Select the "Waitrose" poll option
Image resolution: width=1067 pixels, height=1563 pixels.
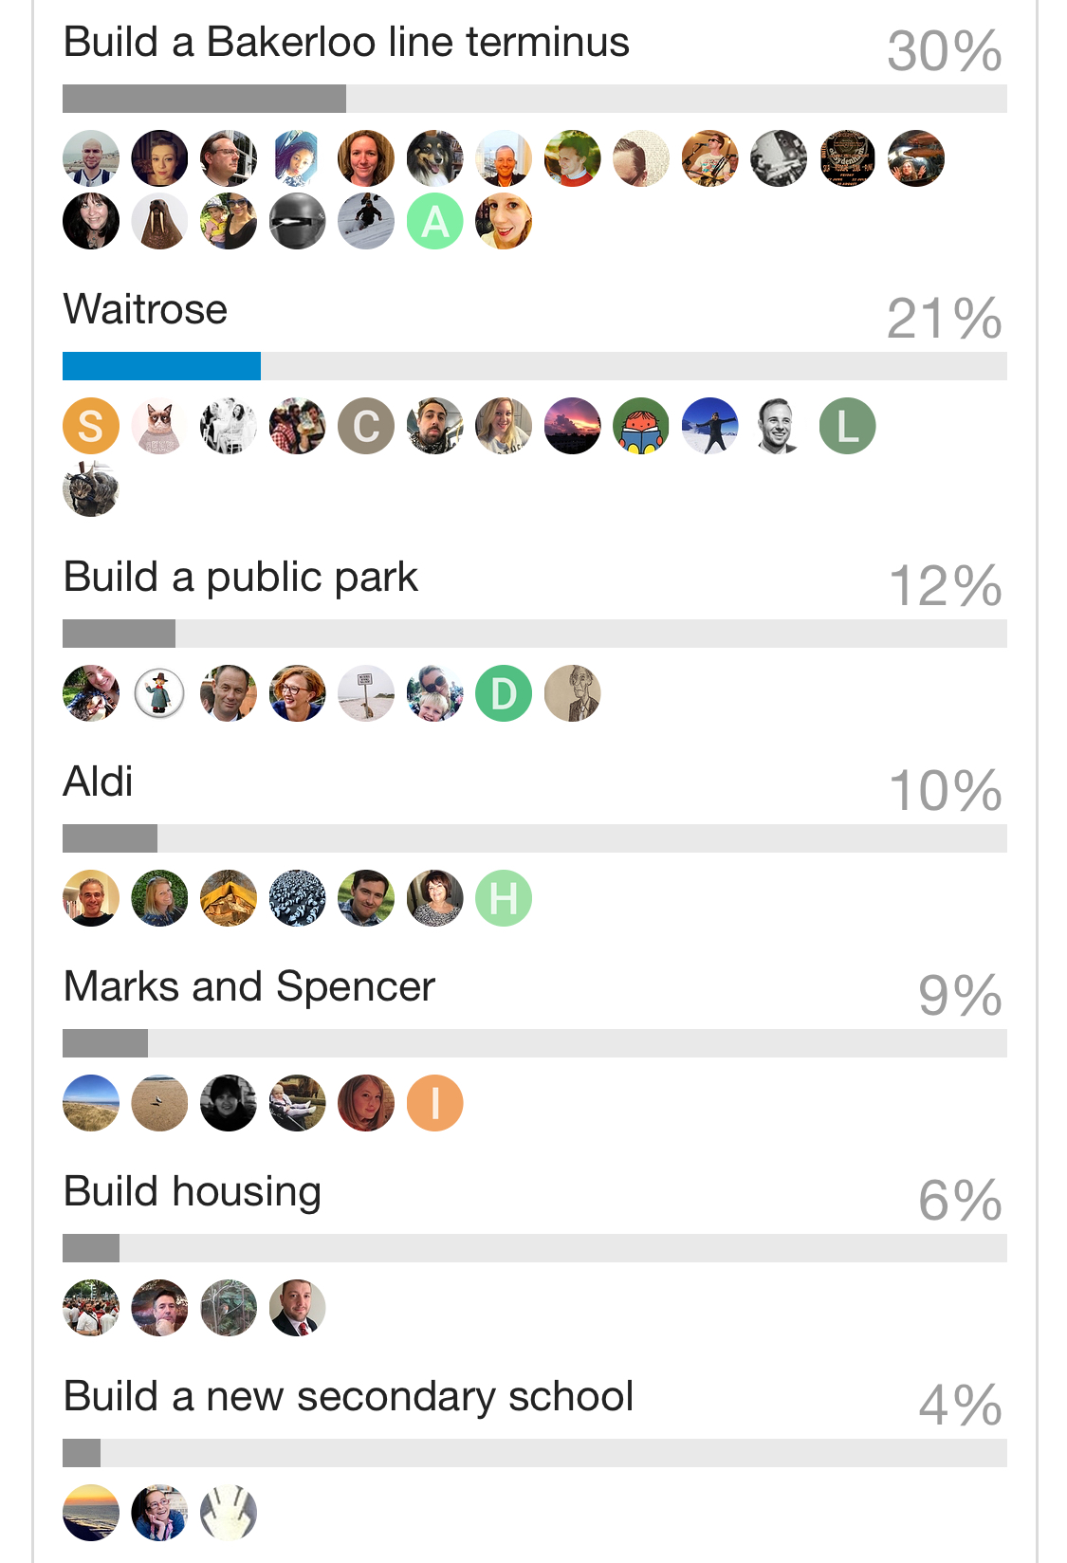click(145, 310)
